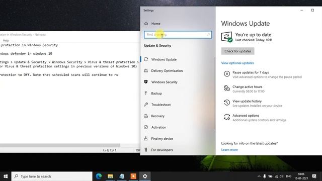The width and height of the screenshot is (322, 181).
Task: Click Pause updates for 7 days
Action: coord(251,72)
